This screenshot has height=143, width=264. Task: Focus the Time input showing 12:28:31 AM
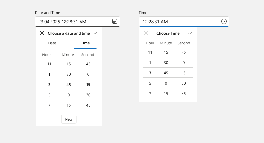point(179,22)
